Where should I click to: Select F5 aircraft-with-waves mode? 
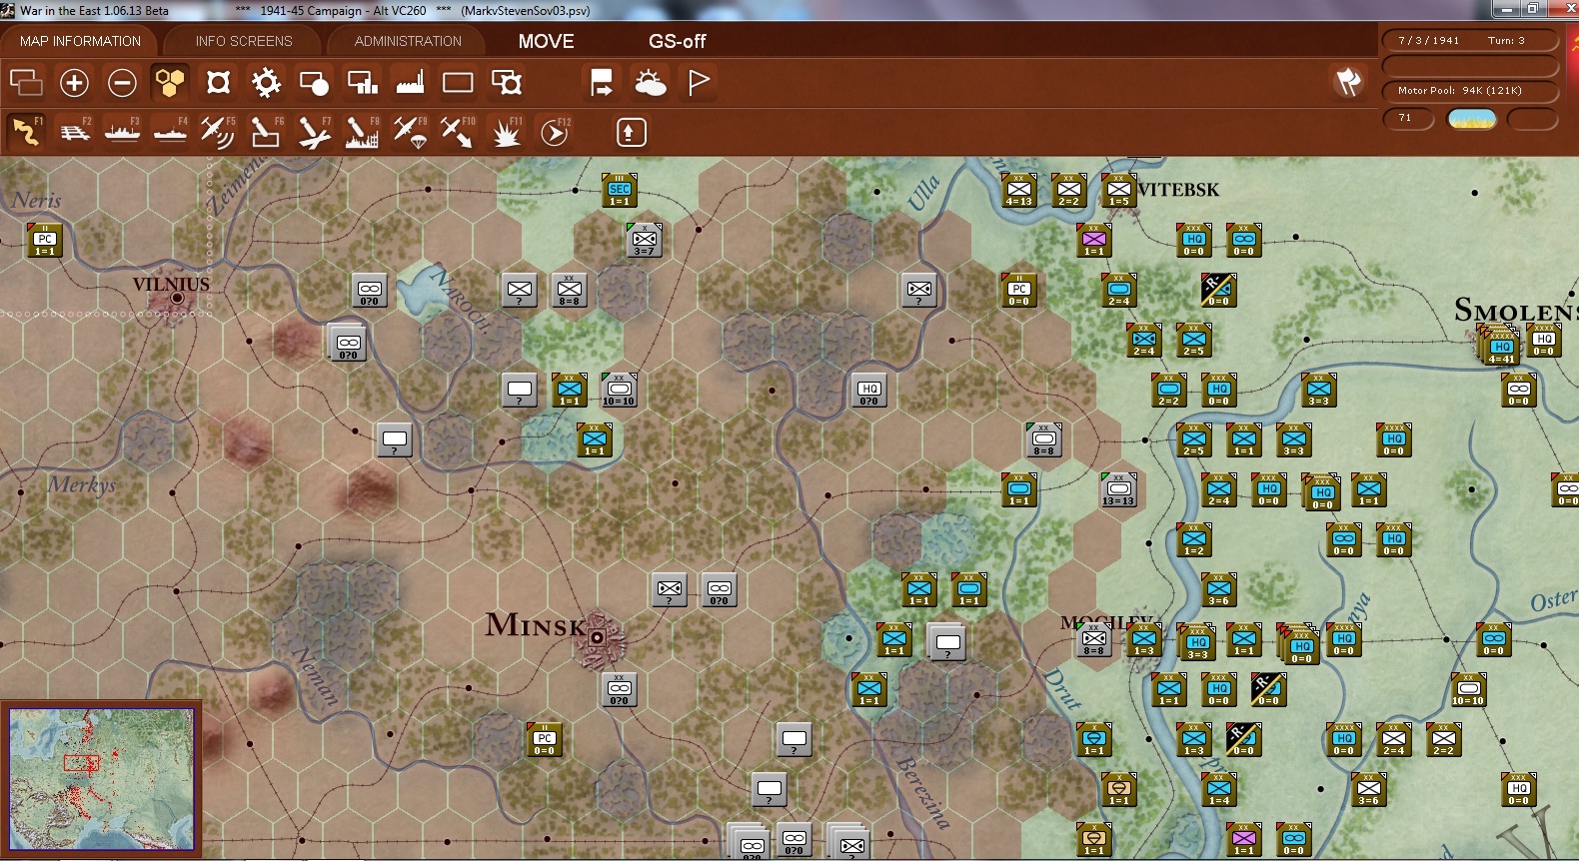pyautogui.click(x=218, y=131)
